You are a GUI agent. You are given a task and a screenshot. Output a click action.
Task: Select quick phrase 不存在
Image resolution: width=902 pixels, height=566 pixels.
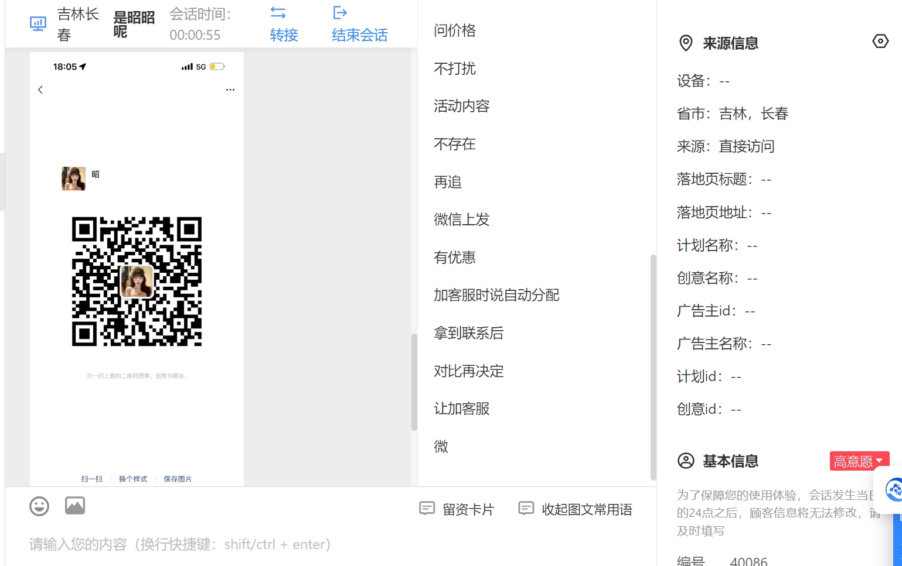coord(455,144)
